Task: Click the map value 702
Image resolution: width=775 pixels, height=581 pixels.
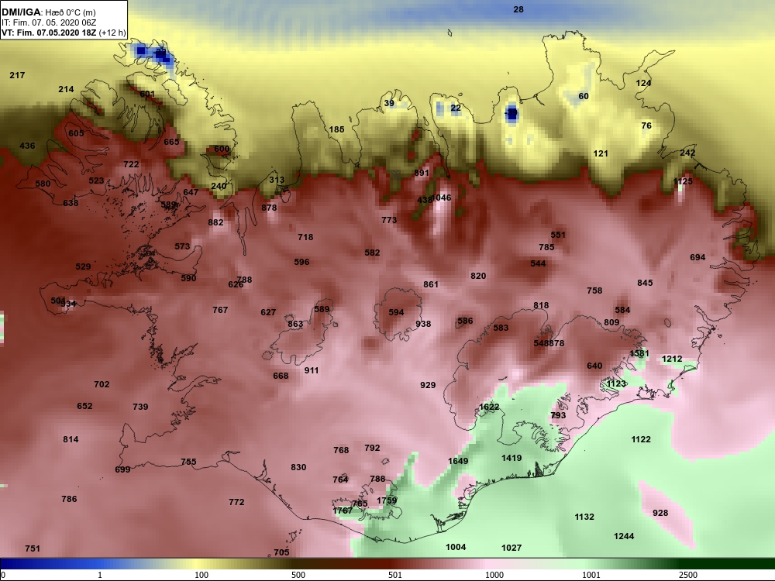Action: (102, 384)
